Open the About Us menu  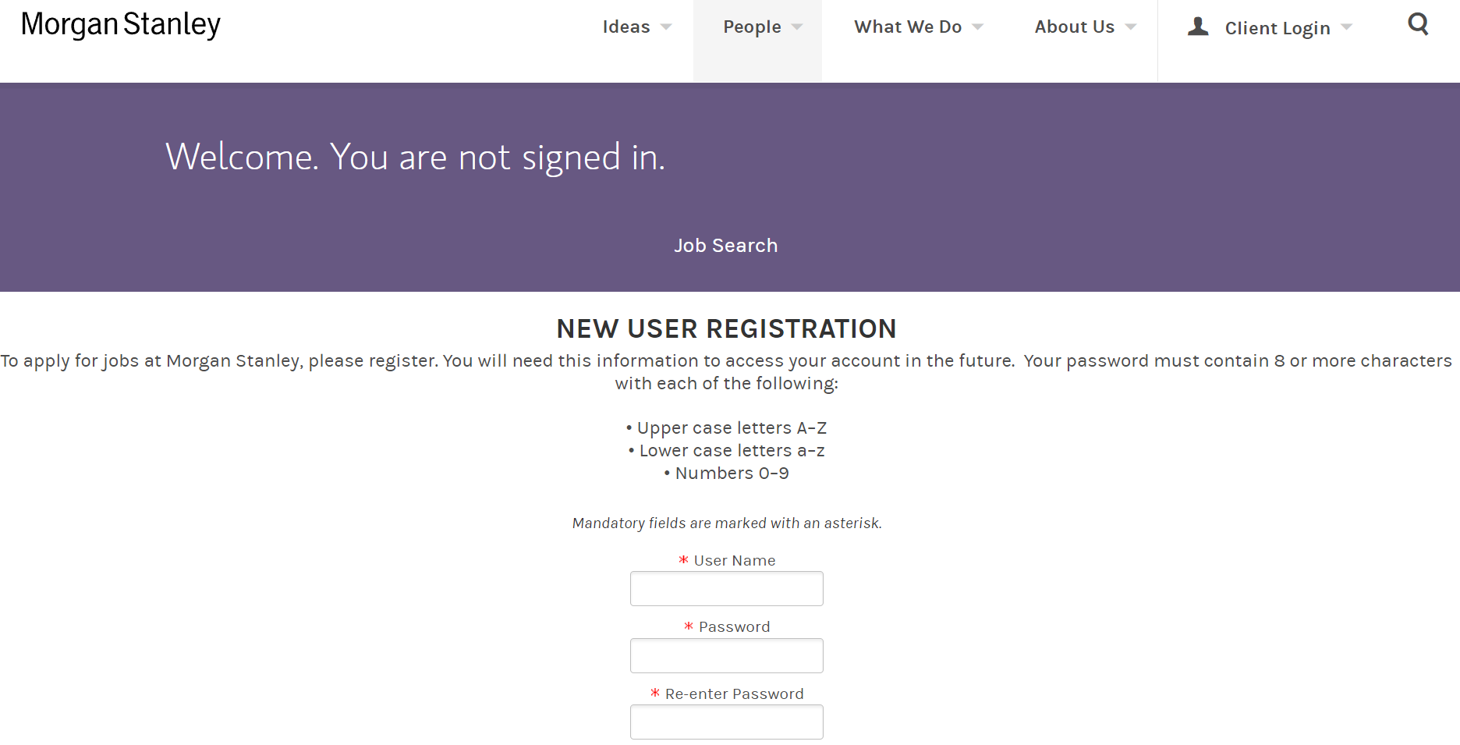(1075, 27)
